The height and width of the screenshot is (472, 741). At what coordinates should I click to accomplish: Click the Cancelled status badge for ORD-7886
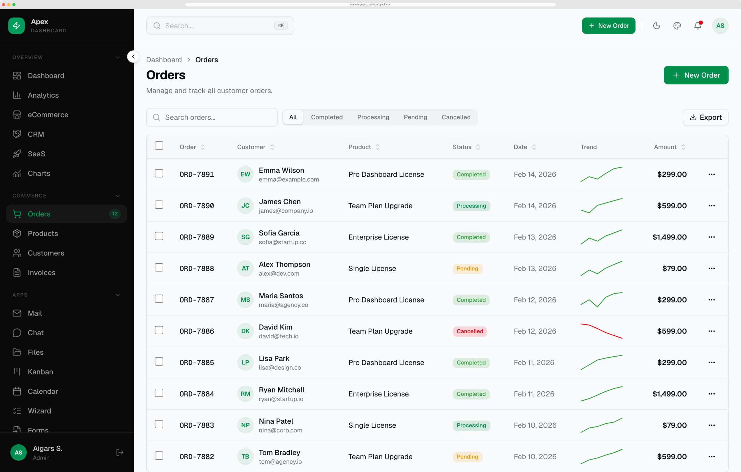[469, 331]
